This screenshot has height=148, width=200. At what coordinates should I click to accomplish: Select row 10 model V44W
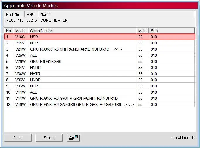coord(100,92)
